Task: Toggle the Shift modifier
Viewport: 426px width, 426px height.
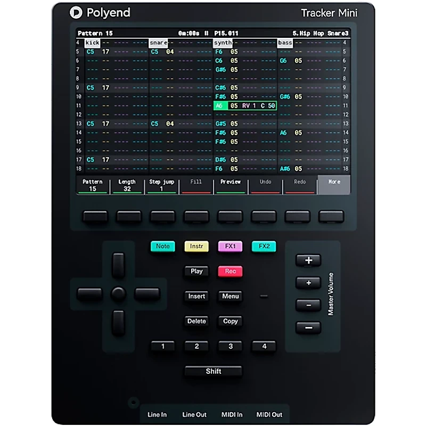Action: [x=213, y=371]
